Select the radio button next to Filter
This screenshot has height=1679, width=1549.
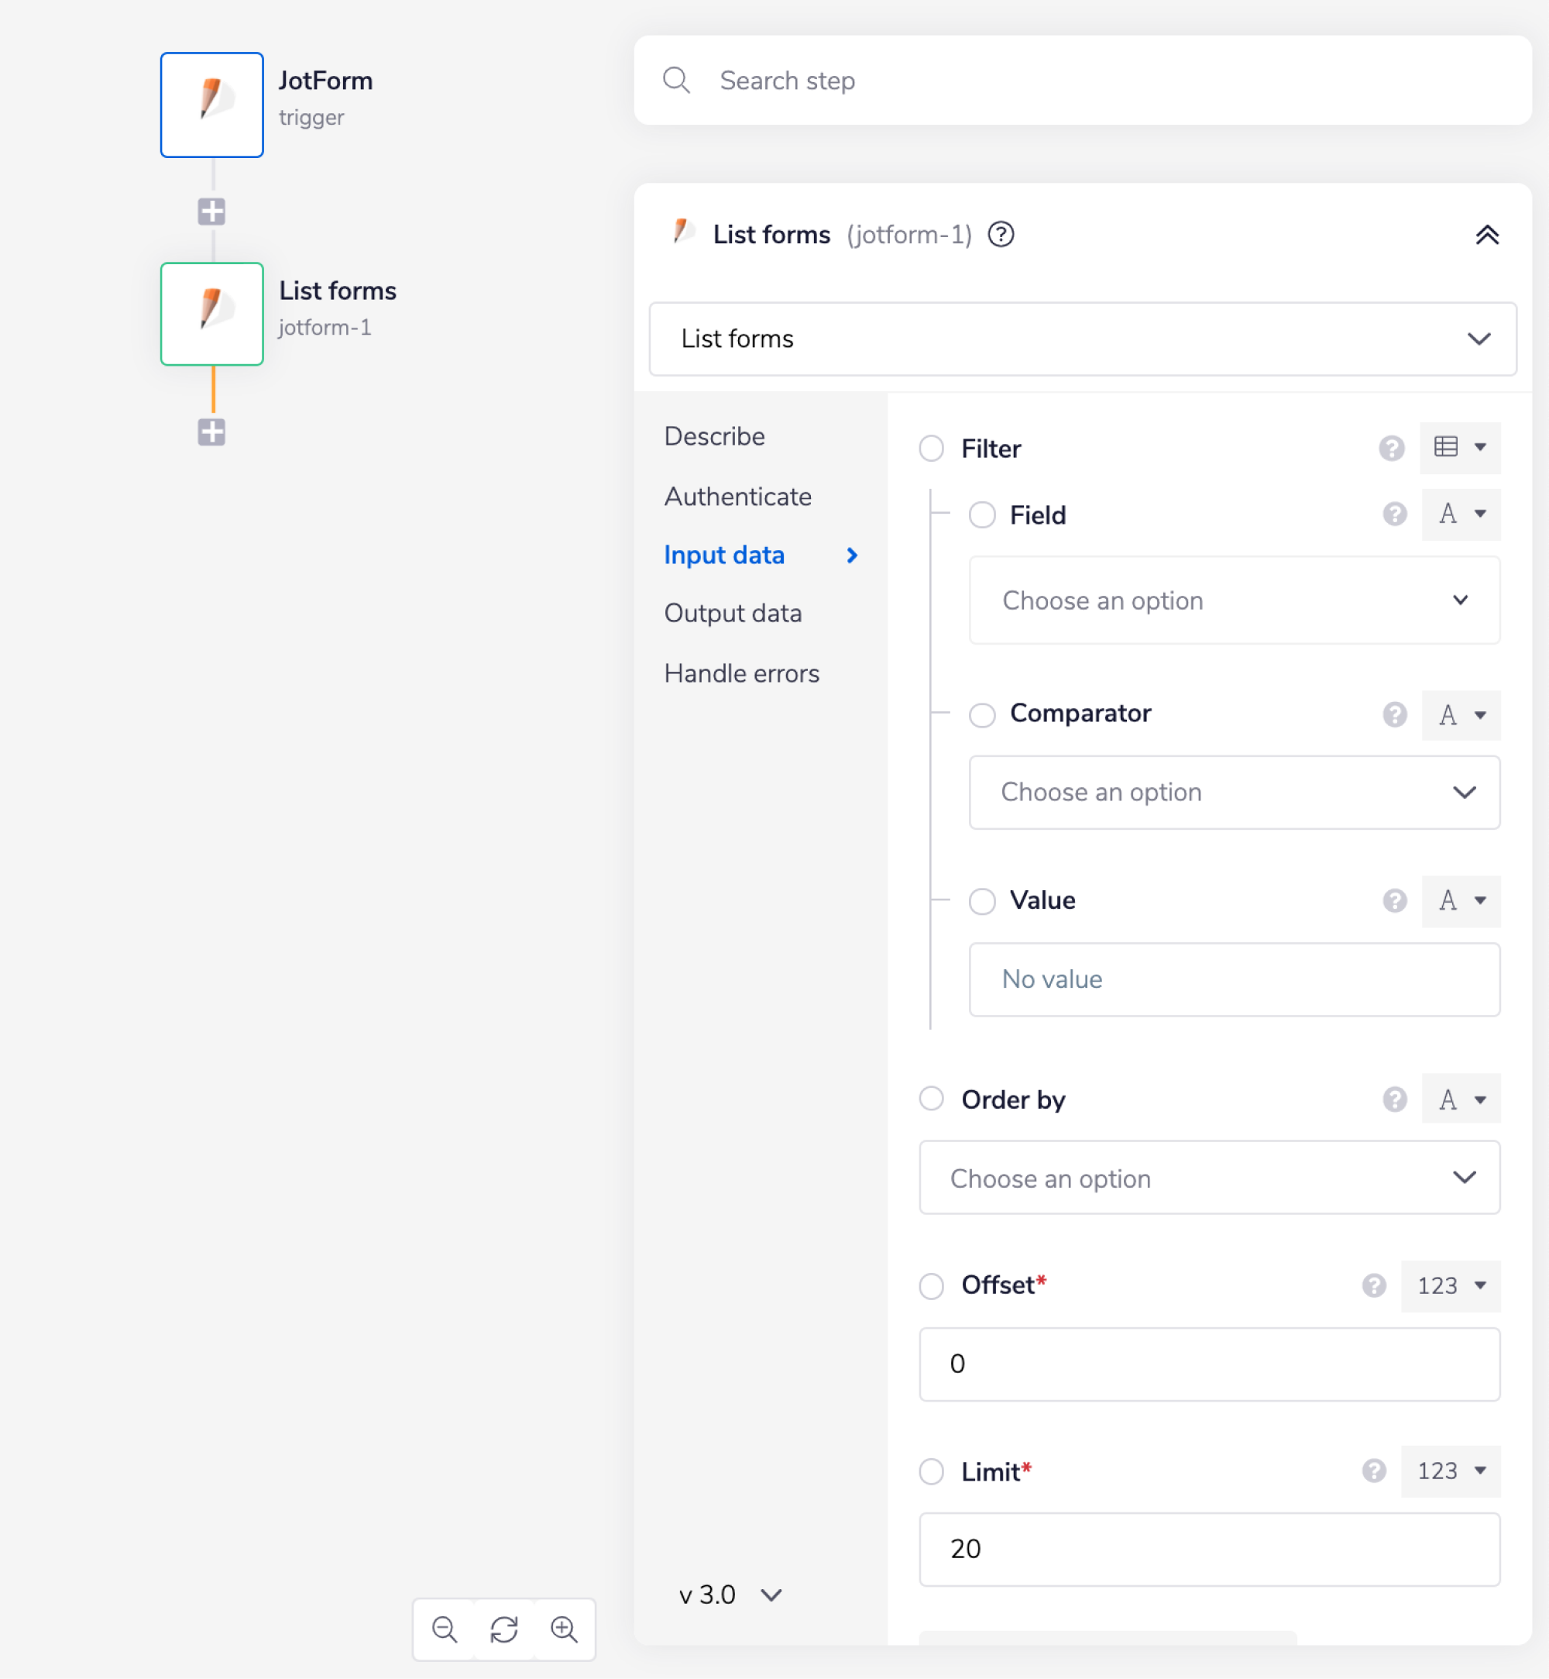point(931,448)
